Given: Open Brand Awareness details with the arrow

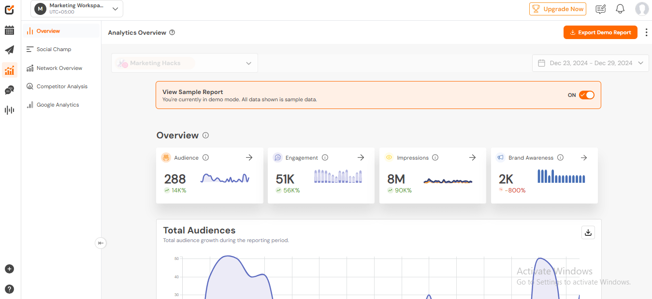Looking at the screenshot, I should point(584,158).
